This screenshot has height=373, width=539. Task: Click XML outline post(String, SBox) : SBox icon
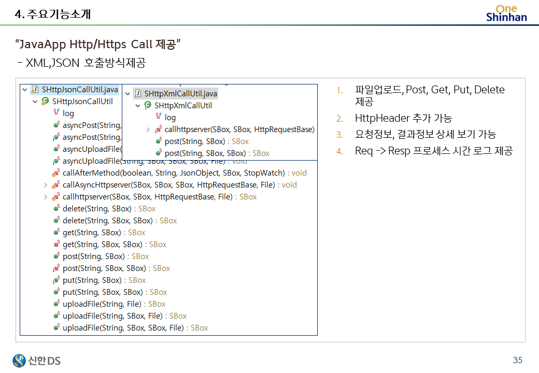pyautogui.click(x=159, y=141)
